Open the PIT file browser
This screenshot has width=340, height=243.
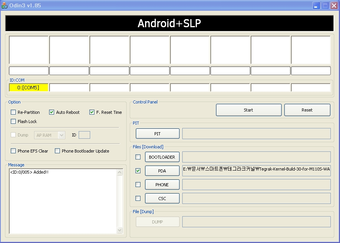[158, 134]
